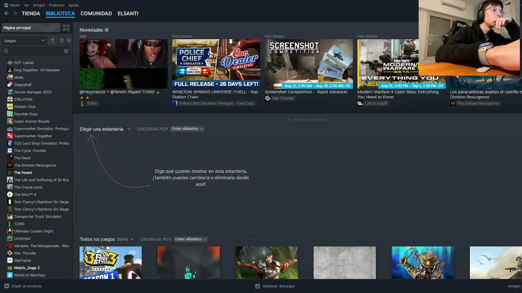
Task: Click the search magnifier icon
Action: pyautogui.click(x=6, y=51)
